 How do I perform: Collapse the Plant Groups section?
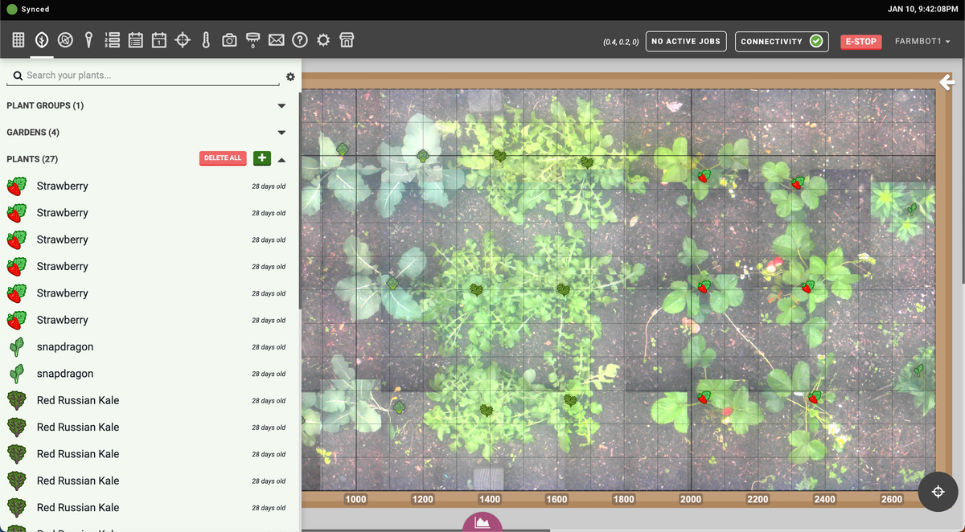click(x=281, y=105)
